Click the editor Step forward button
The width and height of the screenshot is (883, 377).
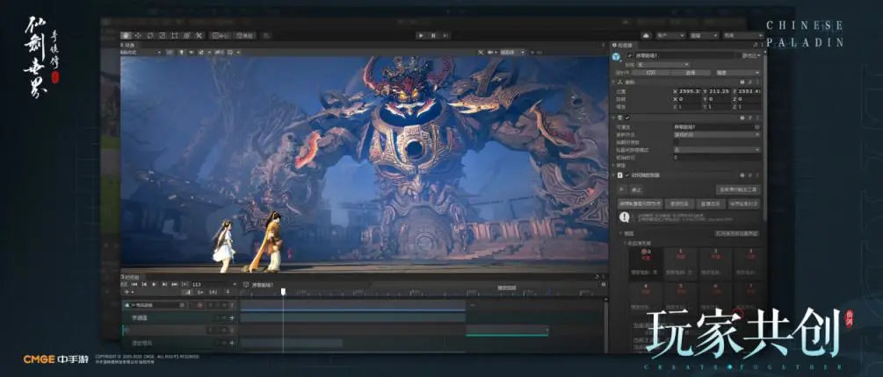(x=444, y=35)
